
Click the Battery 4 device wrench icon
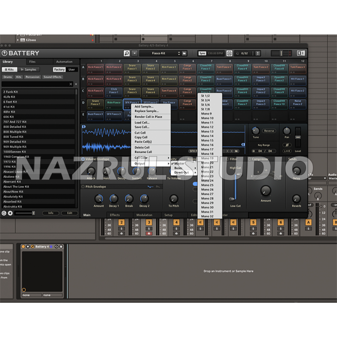(x=32, y=246)
